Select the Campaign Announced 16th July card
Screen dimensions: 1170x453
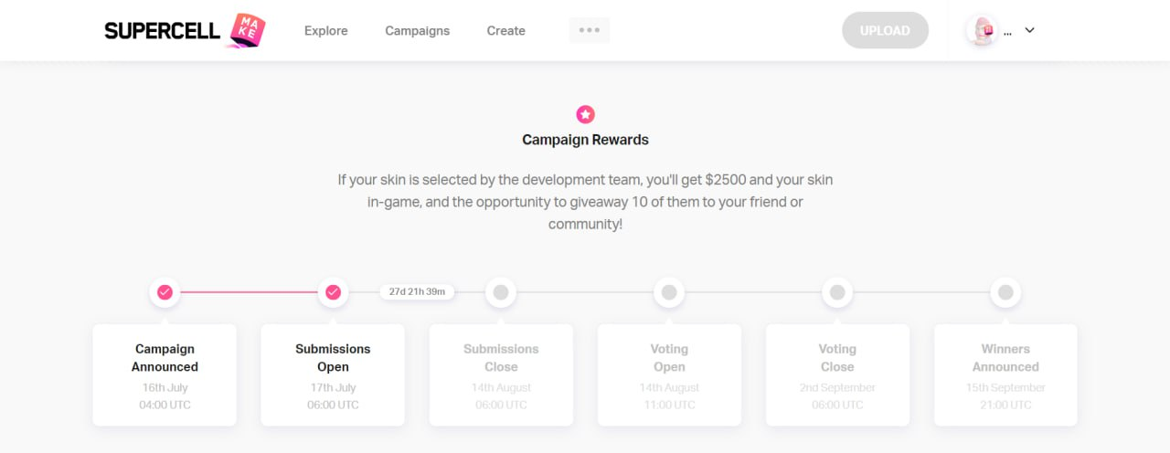165,374
